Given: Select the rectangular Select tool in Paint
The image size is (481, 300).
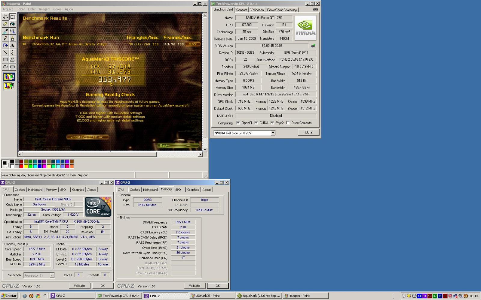Looking at the screenshot, I should click(12, 17).
